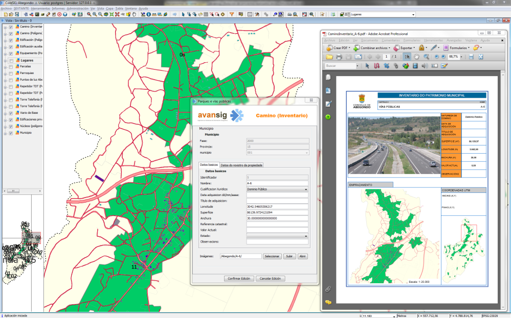Click the Seleccionar button for images

point(272,257)
